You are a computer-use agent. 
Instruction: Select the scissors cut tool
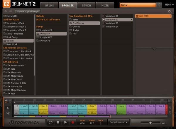(8, 113)
